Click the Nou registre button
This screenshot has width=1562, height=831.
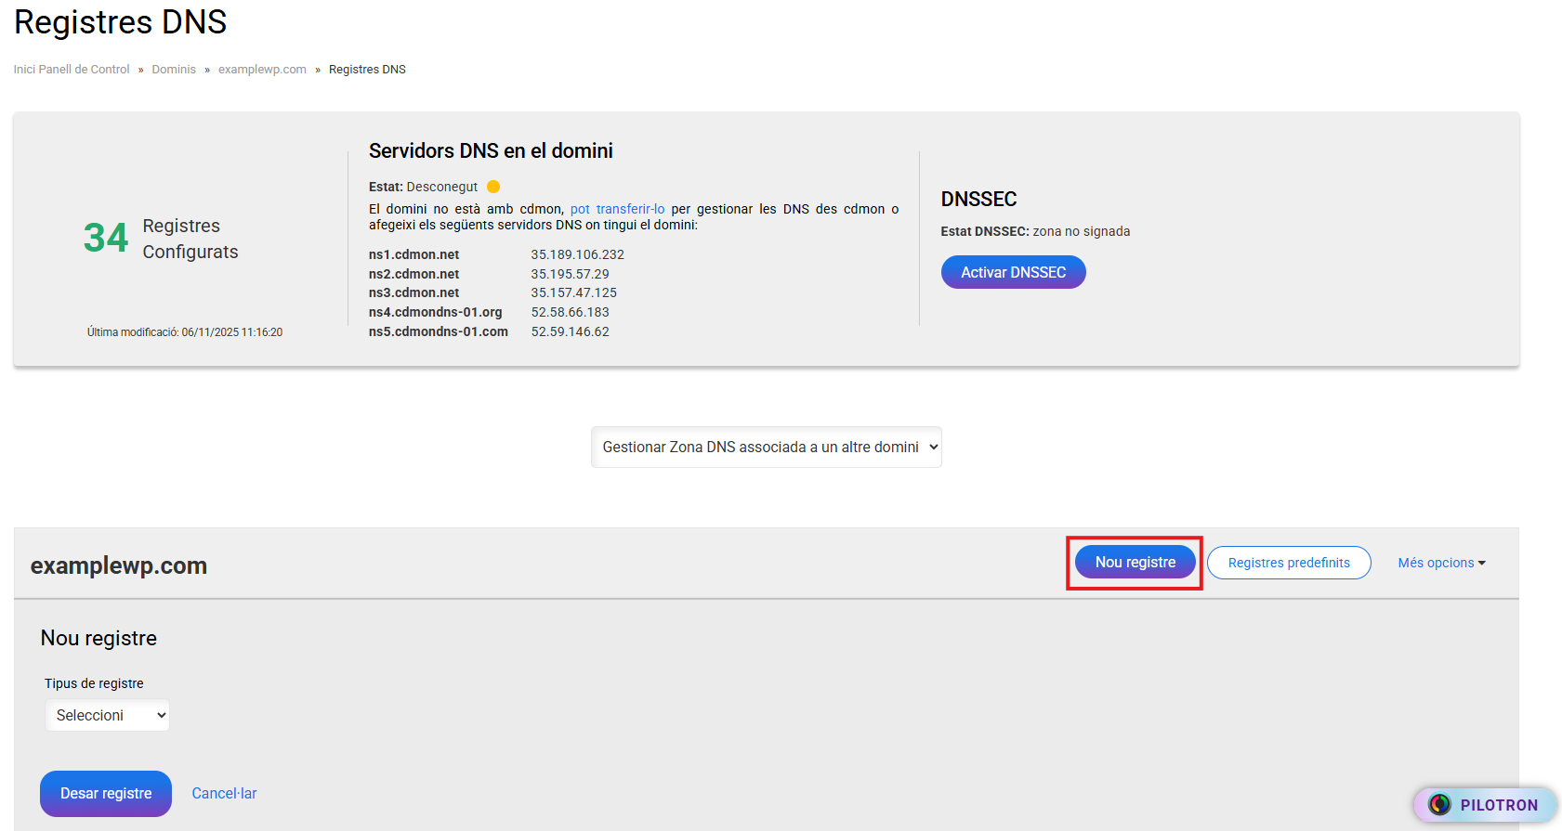tap(1135, 563)
